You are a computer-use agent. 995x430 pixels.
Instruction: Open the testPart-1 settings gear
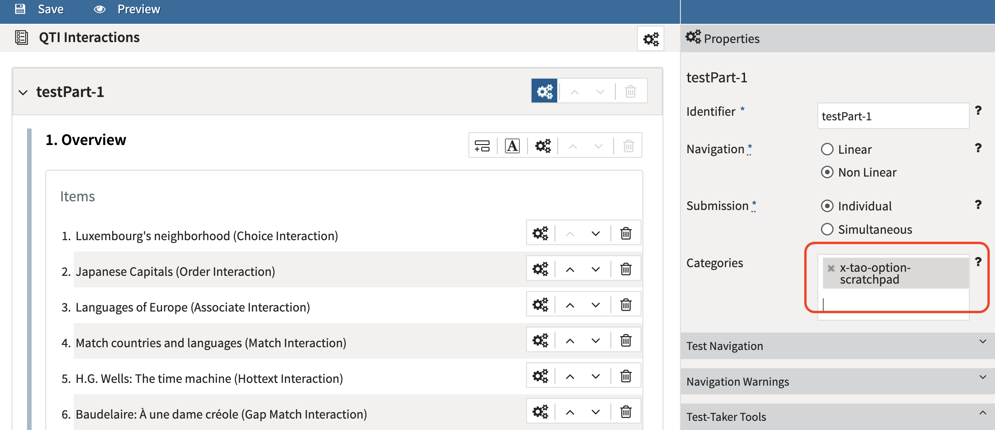[x=544, y=91]
